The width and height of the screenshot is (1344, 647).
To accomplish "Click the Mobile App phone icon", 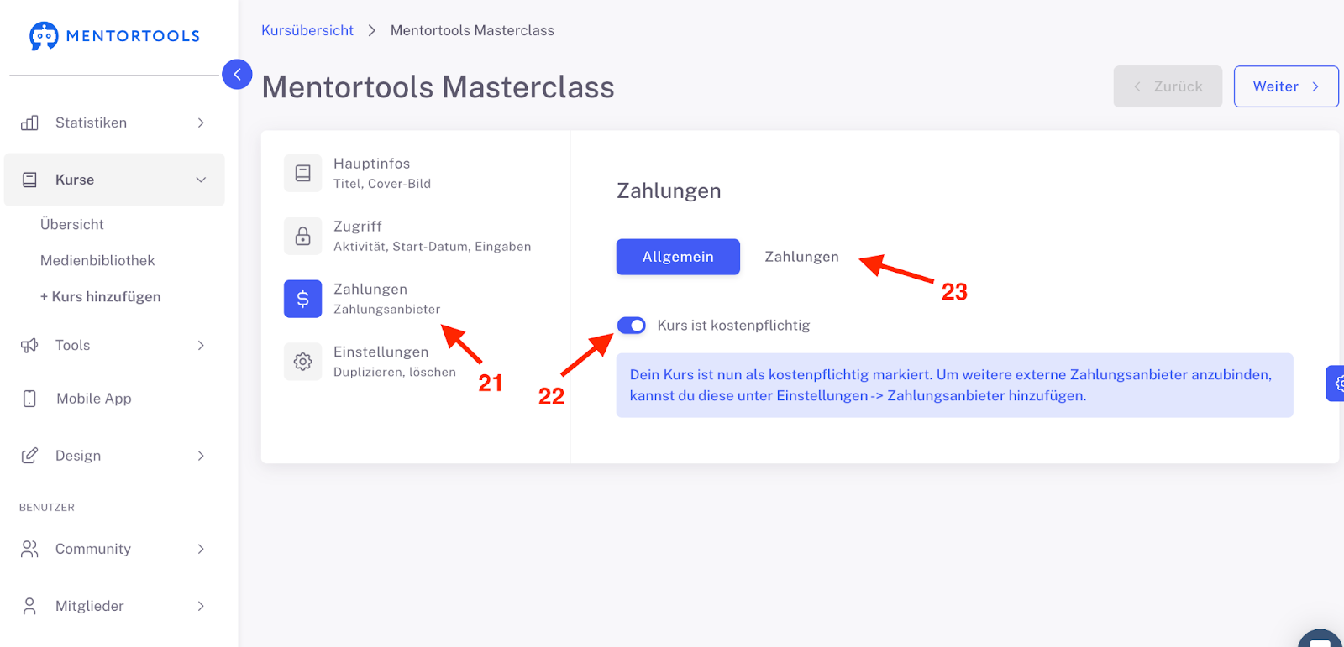I will (29, 399).
